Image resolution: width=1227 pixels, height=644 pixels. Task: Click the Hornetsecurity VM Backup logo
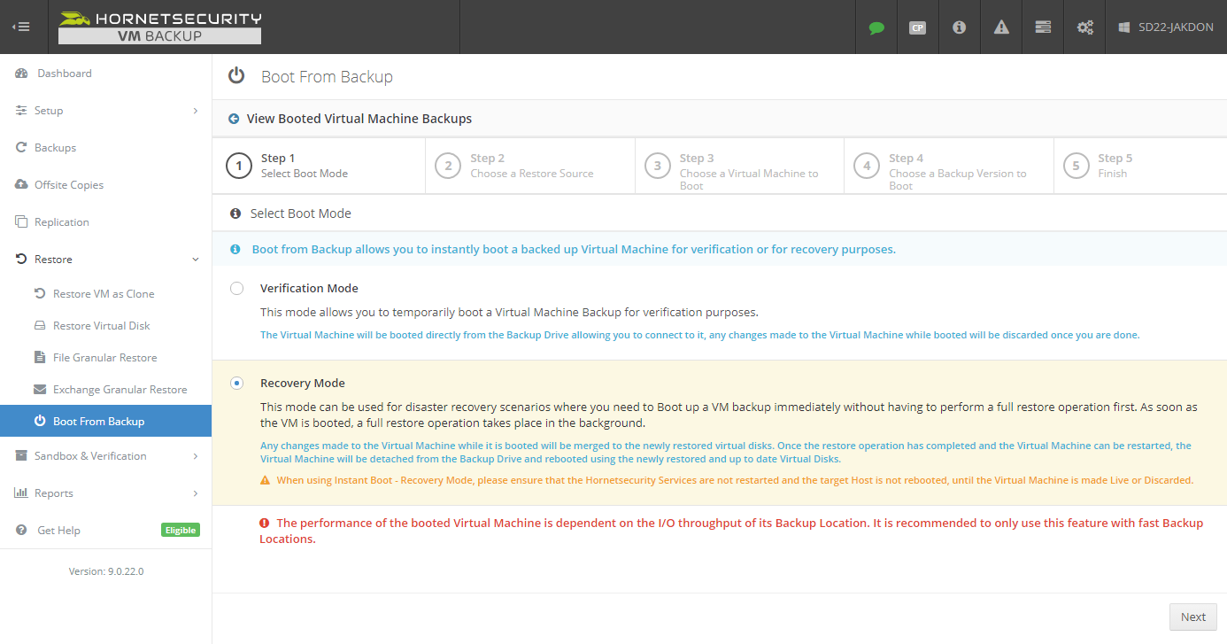(x=158, y=27)
